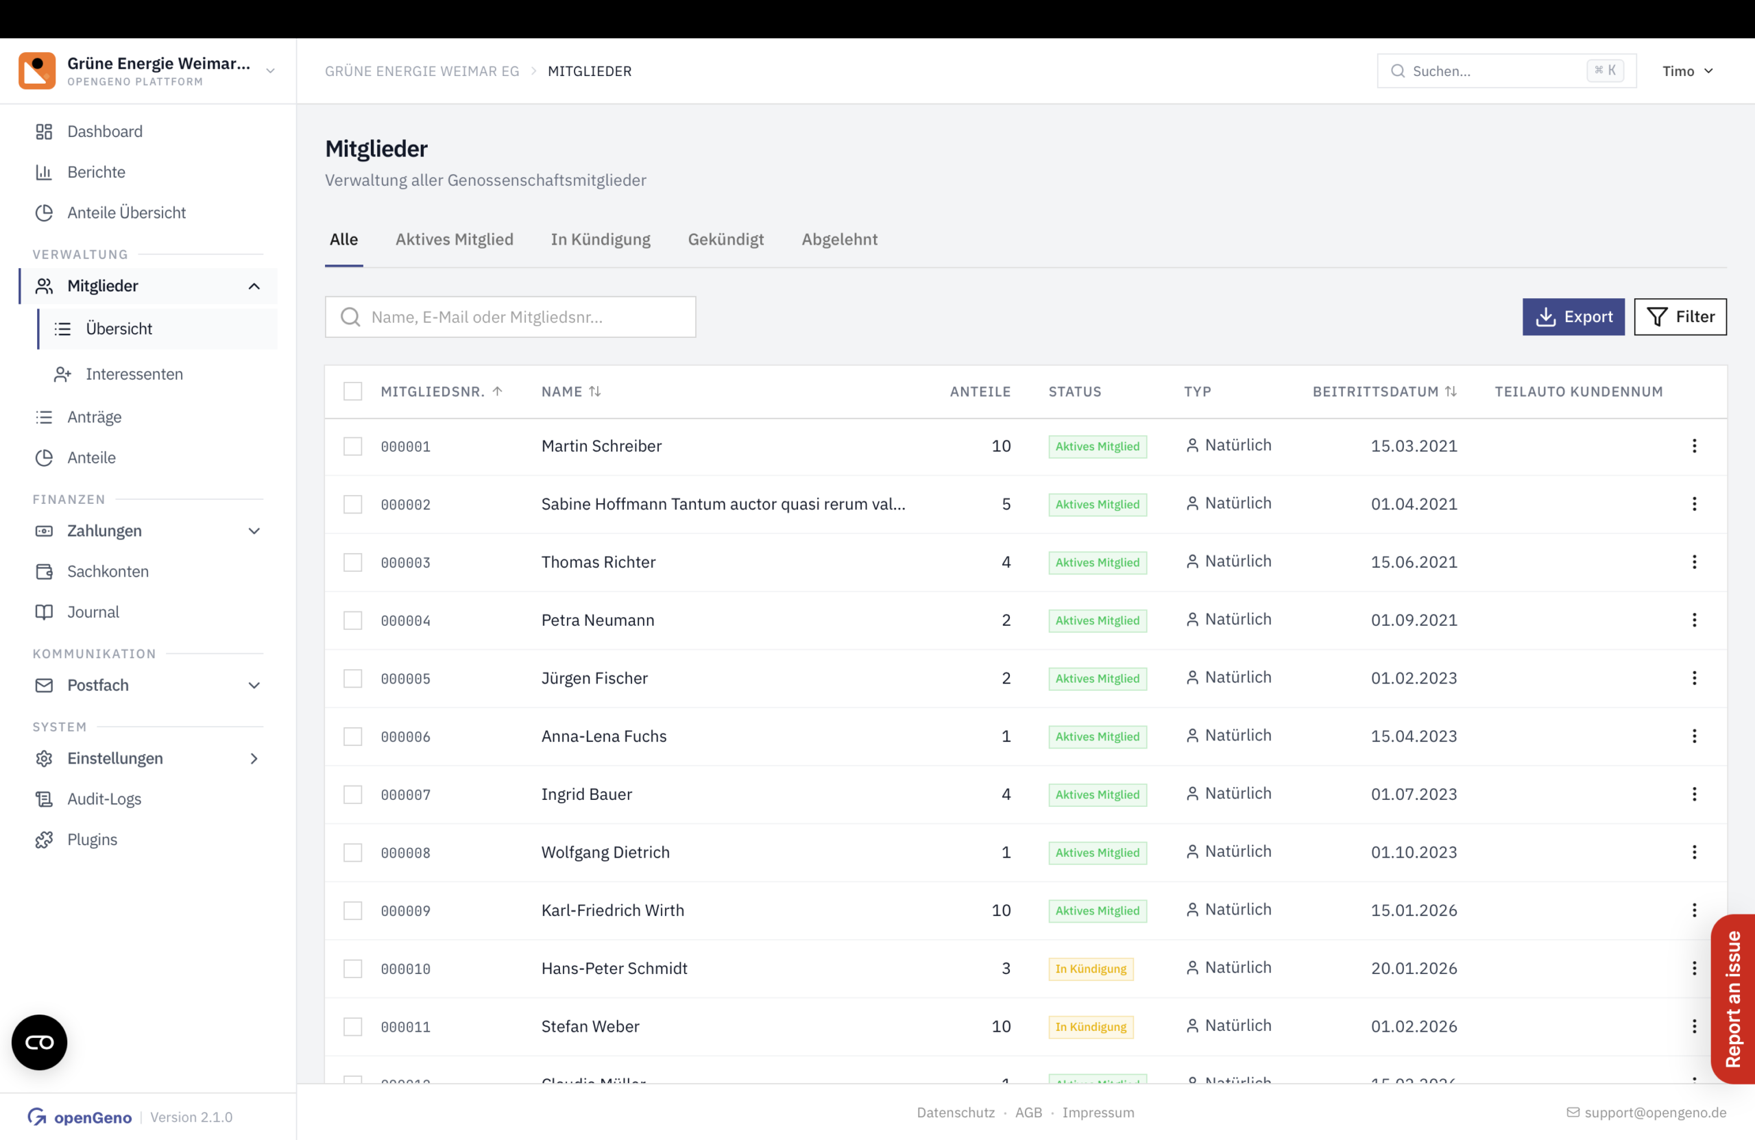Open three-dot menu for Jürgen Fischer
Viewport: 1755px width, 1140px height.
coord(1694,679)
